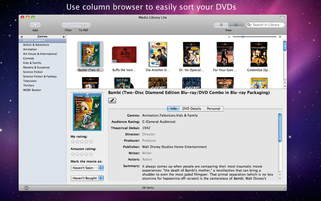The image size is (321, 201).
Task: Click the Genres column header
Action: point(43,37)
